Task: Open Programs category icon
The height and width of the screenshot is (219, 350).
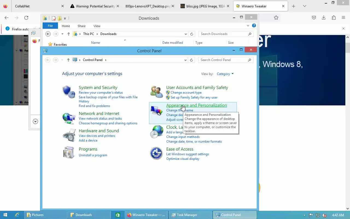Action: (x=69, y=152)
